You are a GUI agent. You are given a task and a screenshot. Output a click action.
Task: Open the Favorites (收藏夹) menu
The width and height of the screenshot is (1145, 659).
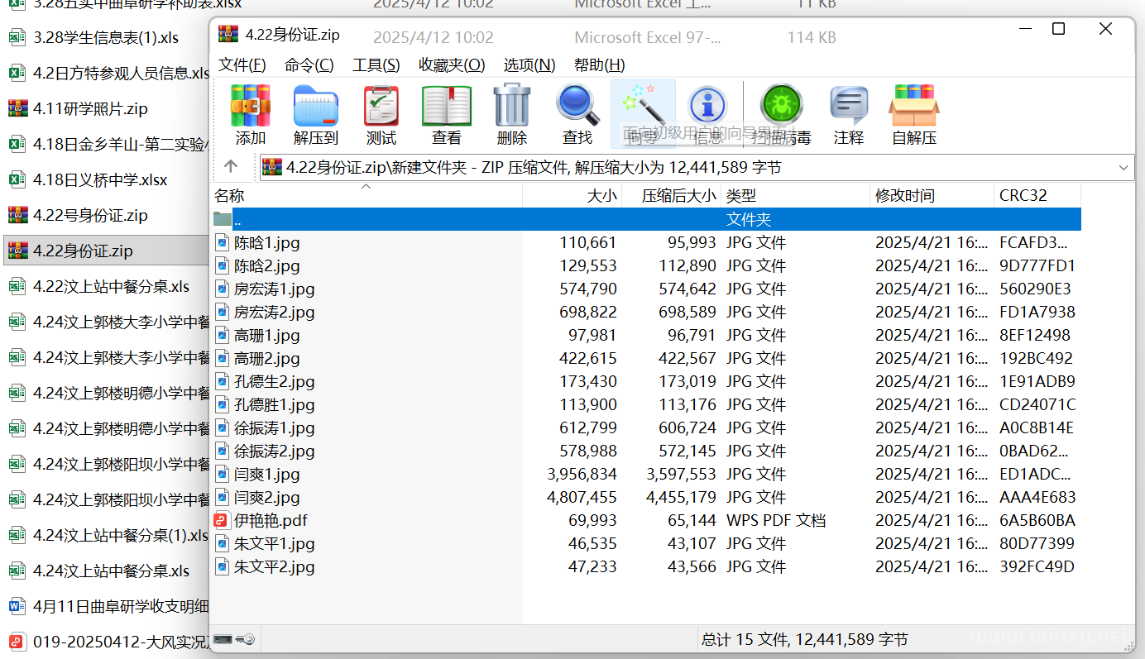451,65
